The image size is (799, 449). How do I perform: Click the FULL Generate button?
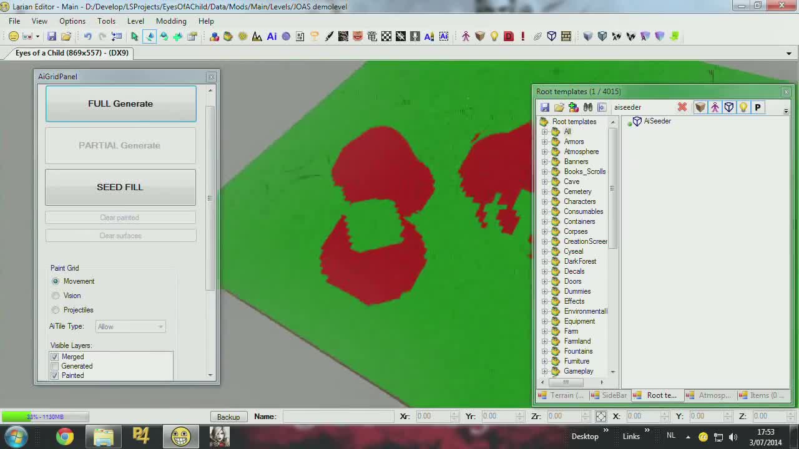(120, 104)
